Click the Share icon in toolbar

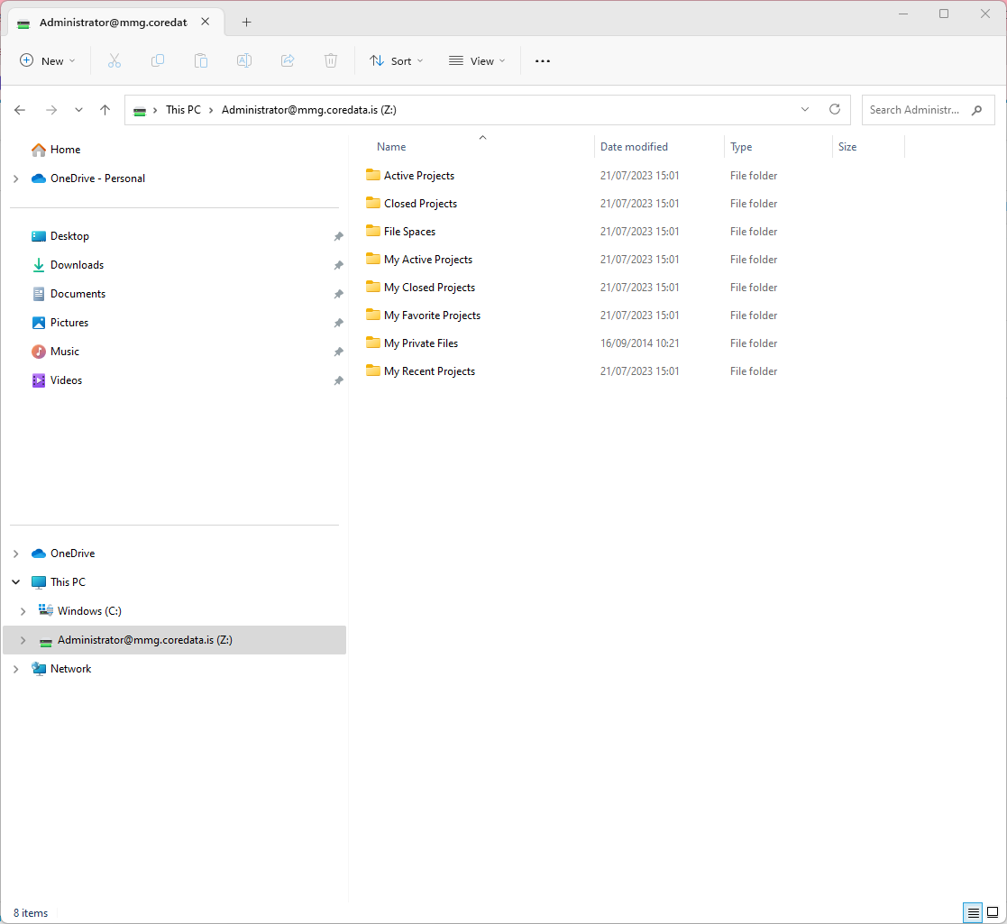288,60
